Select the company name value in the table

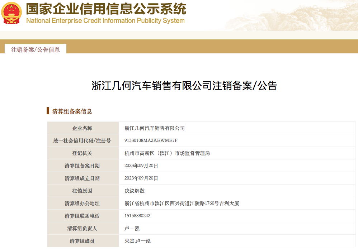click(154, 128)
